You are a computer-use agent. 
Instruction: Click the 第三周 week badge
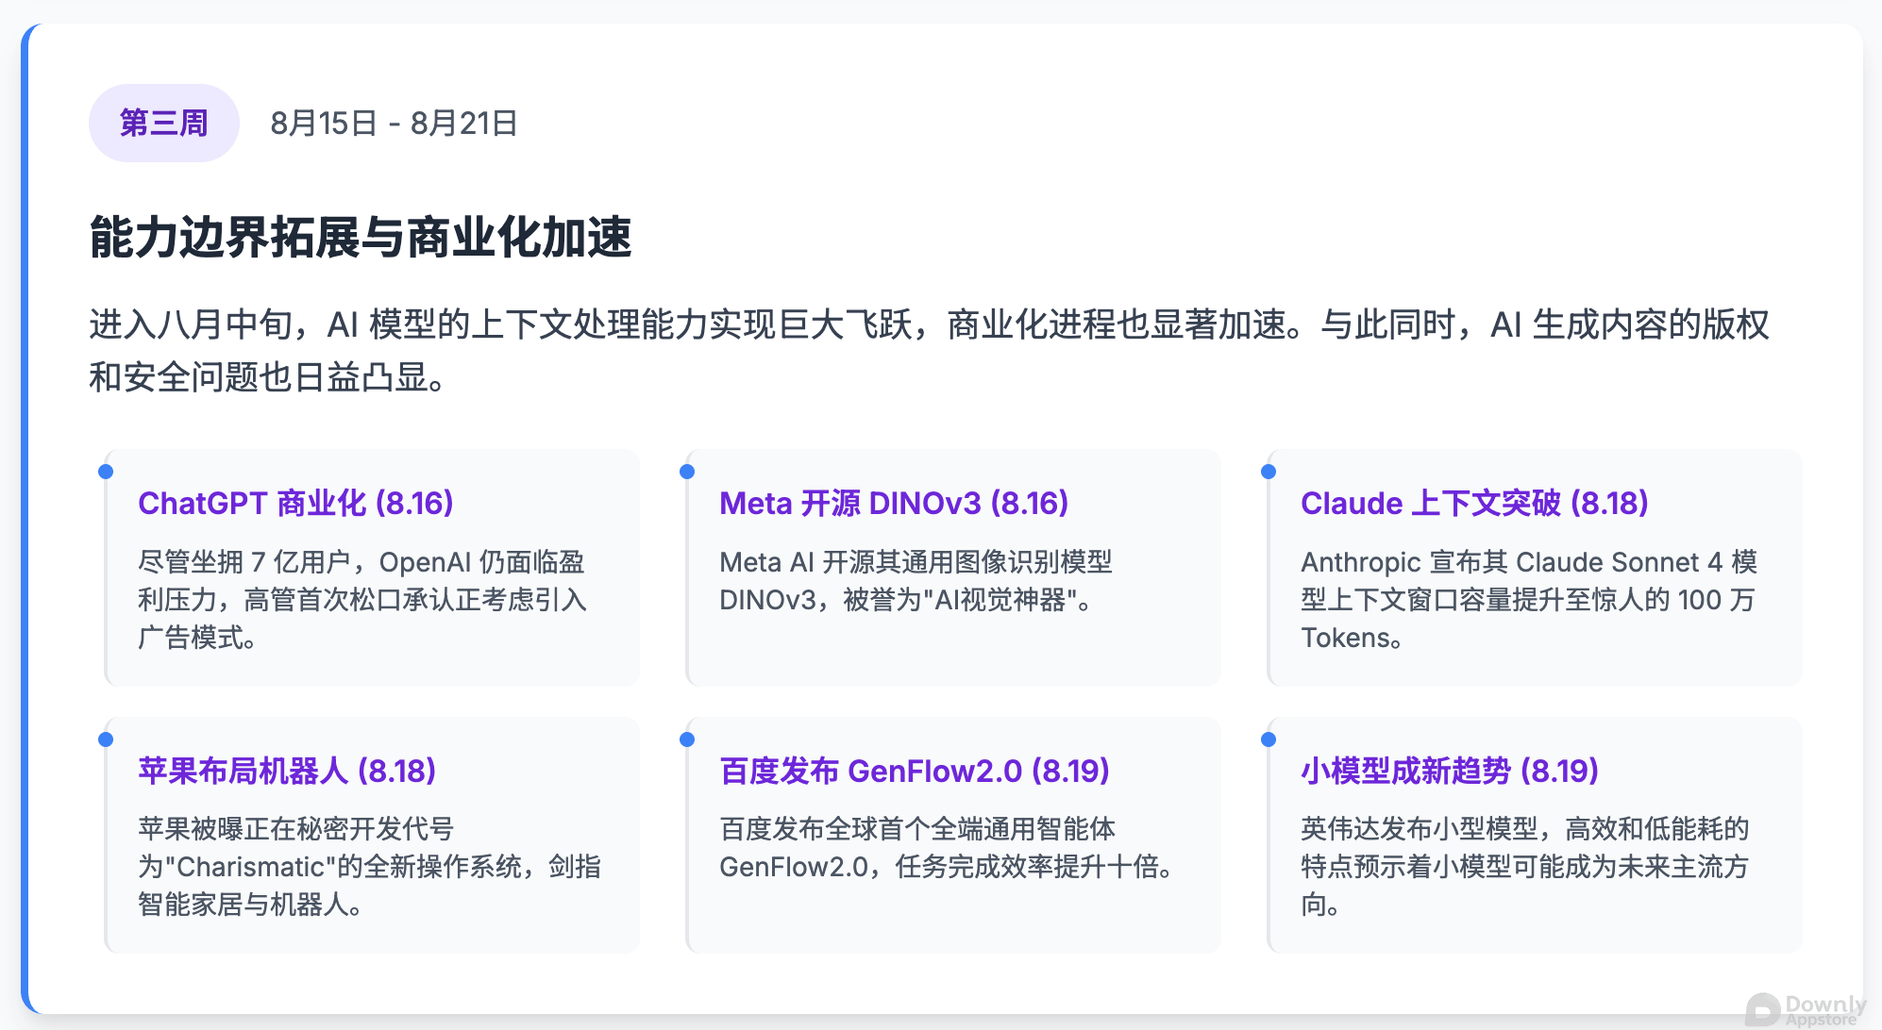(x=163, y=123)
